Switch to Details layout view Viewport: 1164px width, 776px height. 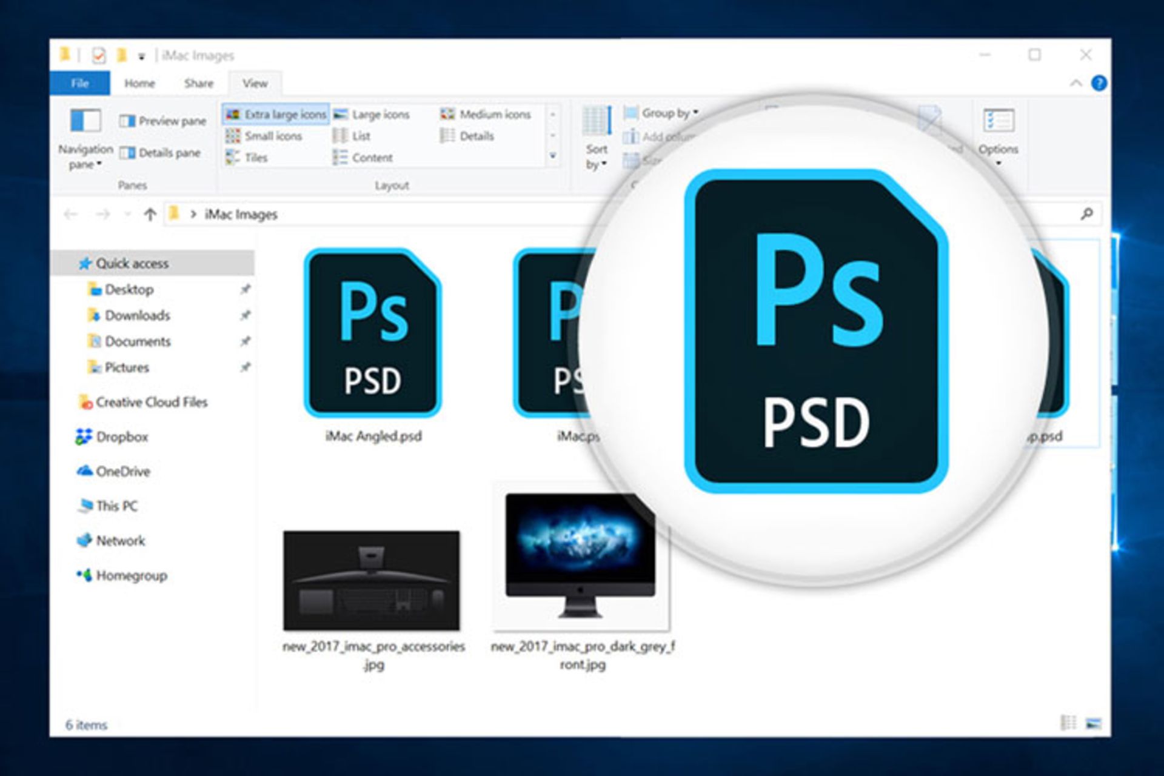pos(467,136)
